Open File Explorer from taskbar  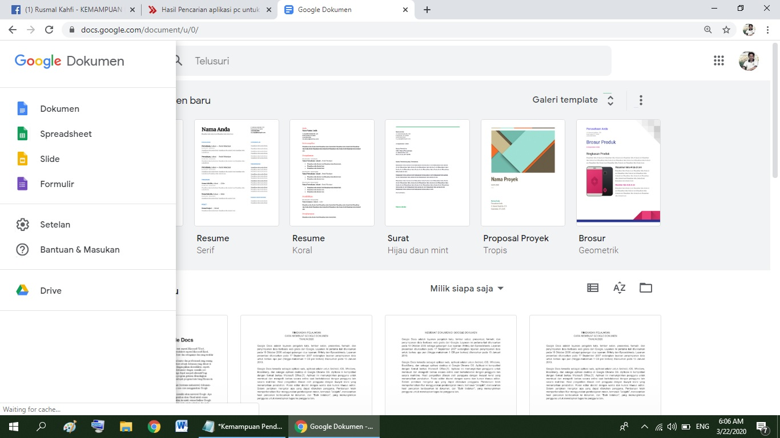[126, 427]
